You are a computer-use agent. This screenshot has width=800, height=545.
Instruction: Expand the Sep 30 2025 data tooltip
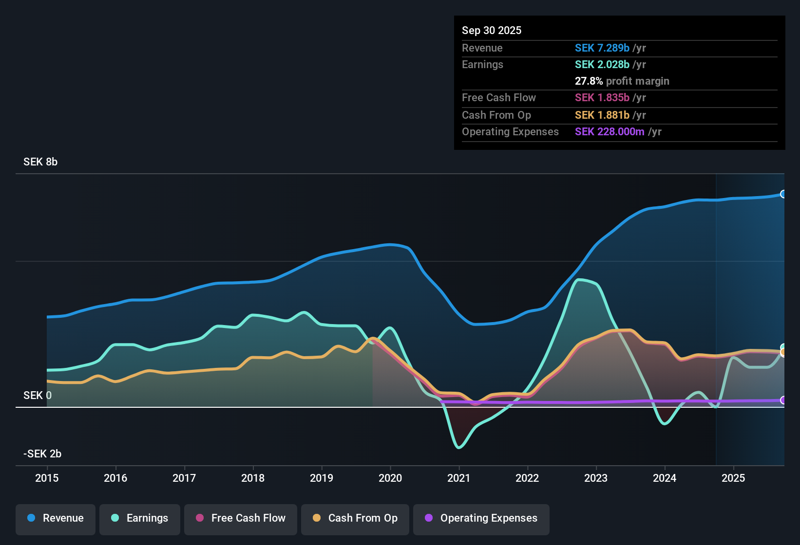point(492,30)
